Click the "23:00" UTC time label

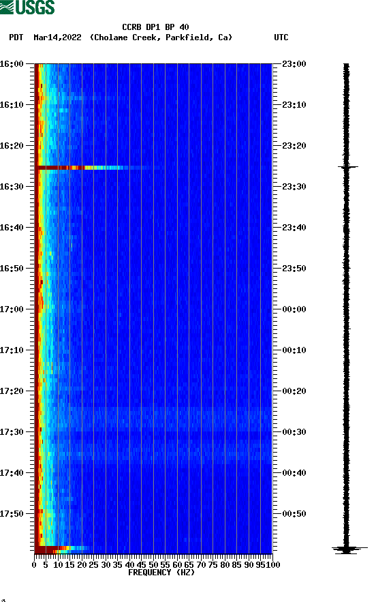tap(294, 64)
